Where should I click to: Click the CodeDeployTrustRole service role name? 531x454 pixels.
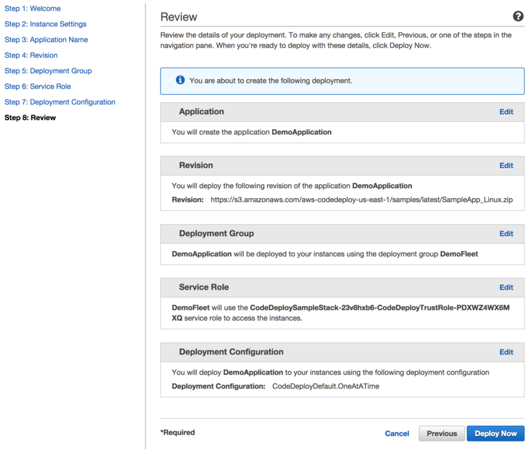[x=341, y=313]
